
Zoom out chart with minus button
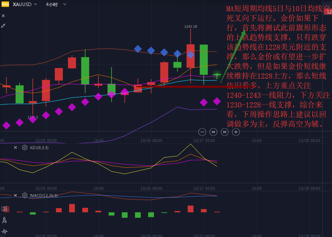click(x=202, y=132)
